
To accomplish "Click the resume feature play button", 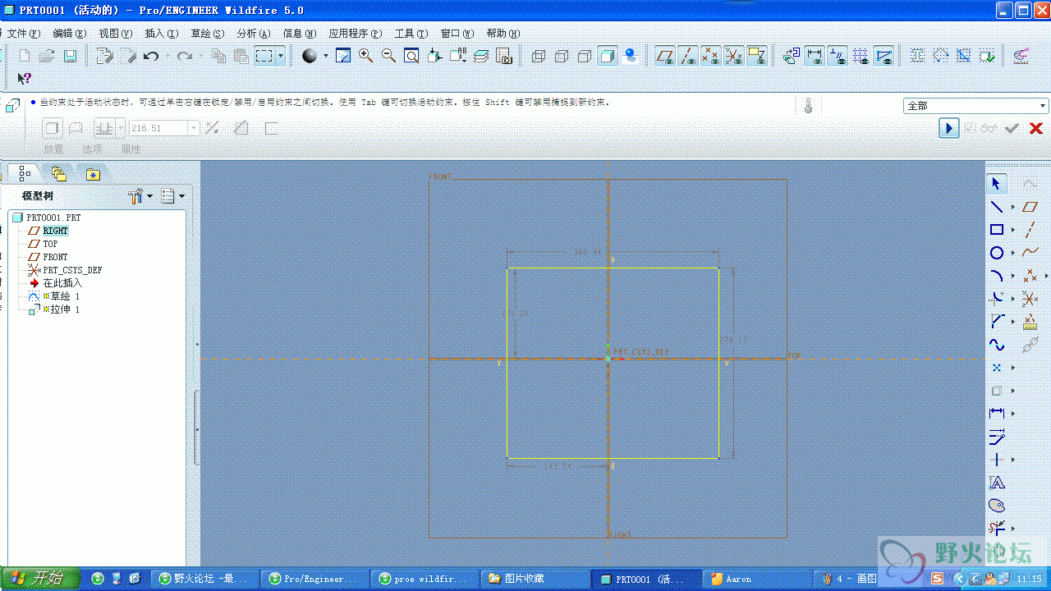I will [x=949, y=128].
